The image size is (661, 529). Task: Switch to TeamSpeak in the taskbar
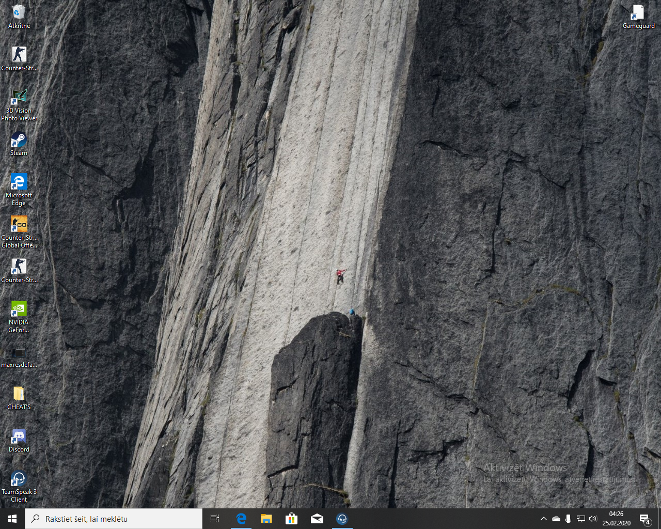[342, 519]
